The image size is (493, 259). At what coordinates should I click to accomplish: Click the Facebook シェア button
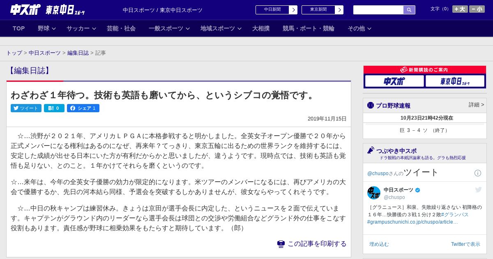tap(83, 108)
